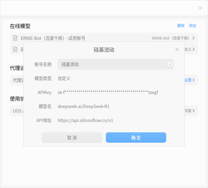Viewport: 208px width, 188px height.
Task: Expand the 自定义 model row chevron
Action: (x=194, y=49)
